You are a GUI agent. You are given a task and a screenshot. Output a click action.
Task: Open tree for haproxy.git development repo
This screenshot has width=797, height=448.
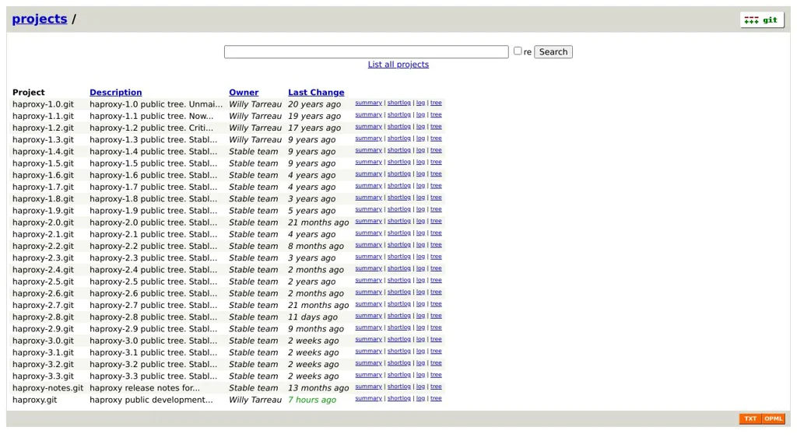click(436, 398)
